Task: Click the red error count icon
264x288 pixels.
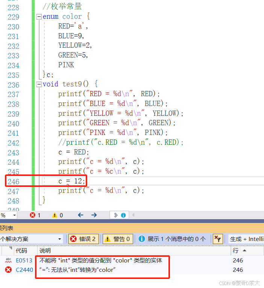Action: pos(32,215)
